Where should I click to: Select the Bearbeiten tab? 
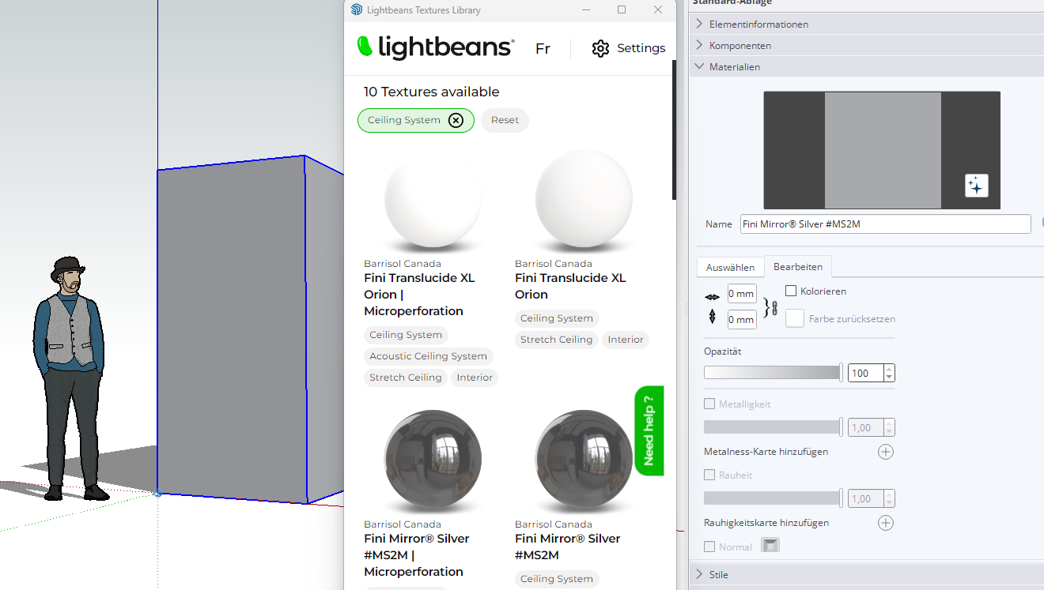pos(799,267)
